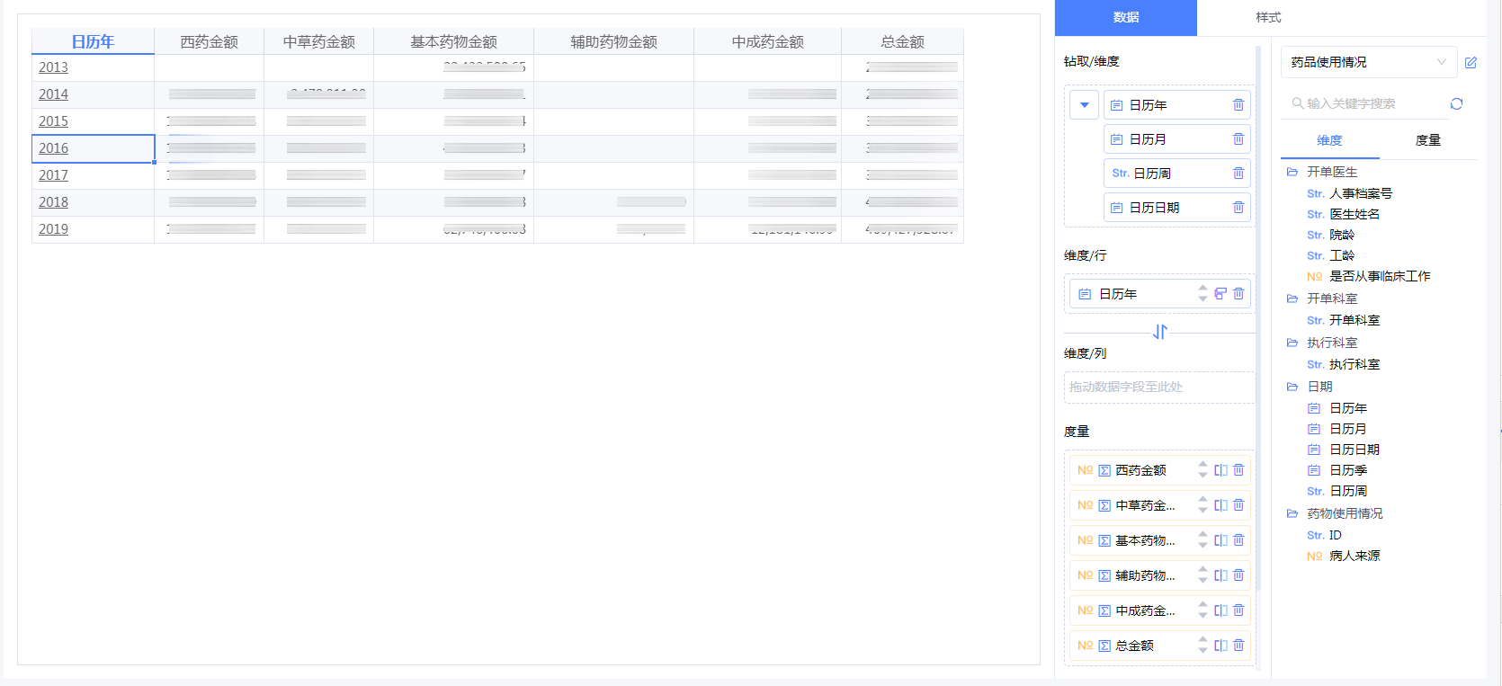
Task: Delete the 辅助药物金额 measure
Action: tap(1238, 575)
